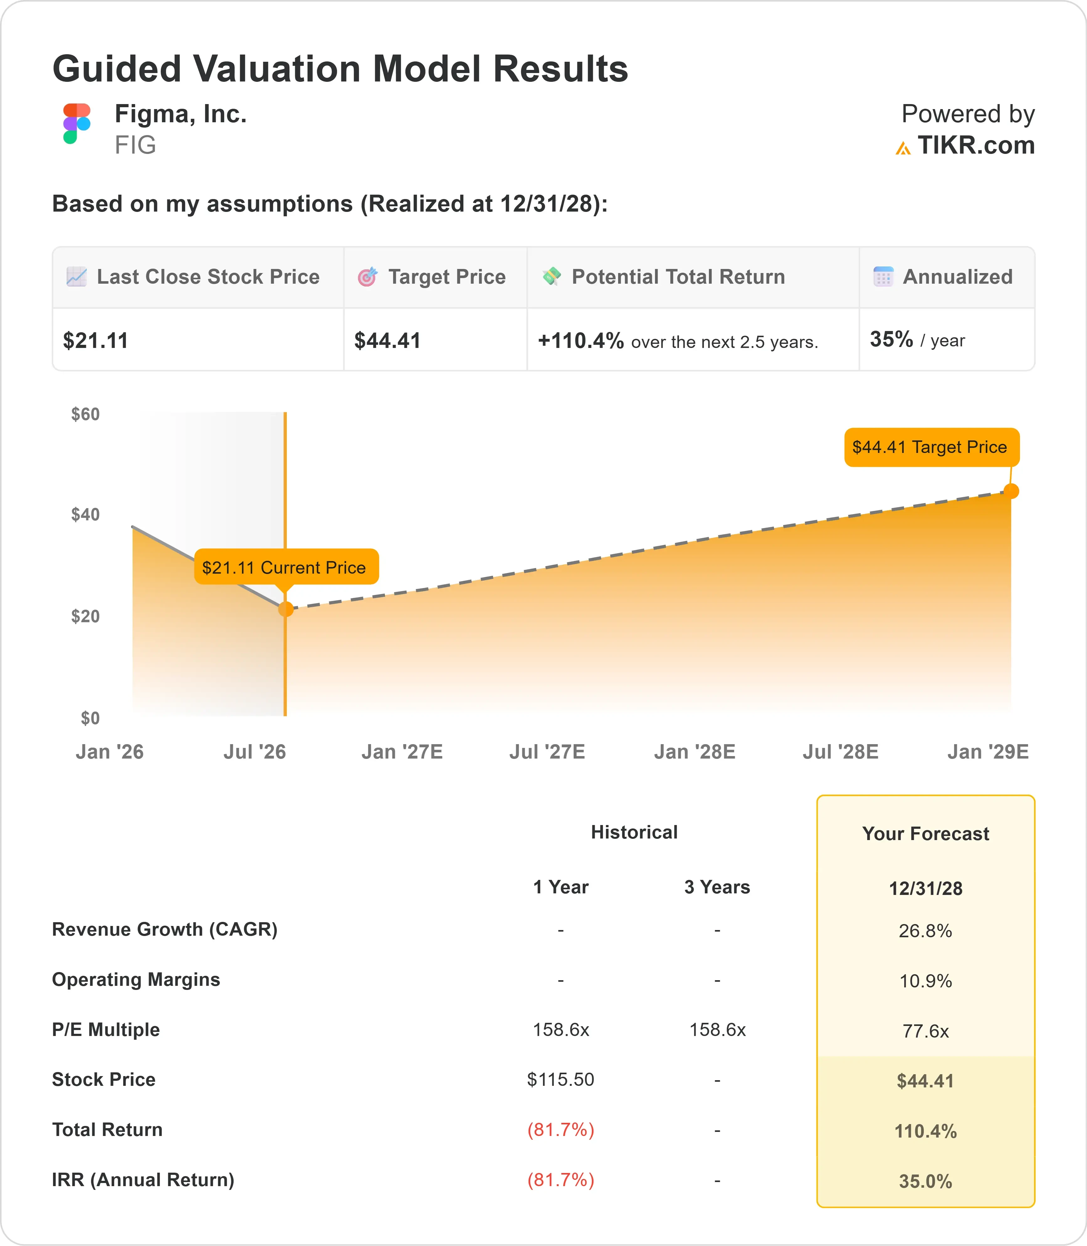Click the "Annualized" column header
The width and height of the screenshot is (1087, 1246).
pos(958,276)
